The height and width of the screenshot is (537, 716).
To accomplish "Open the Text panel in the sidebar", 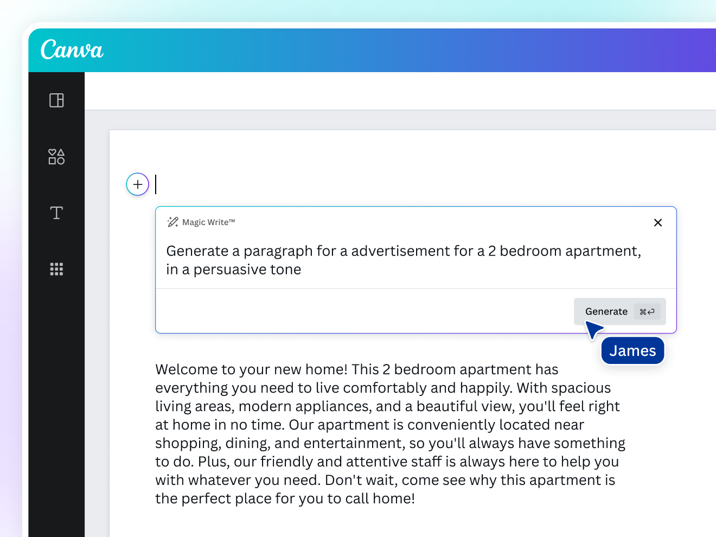I will [x=56, y=213].
